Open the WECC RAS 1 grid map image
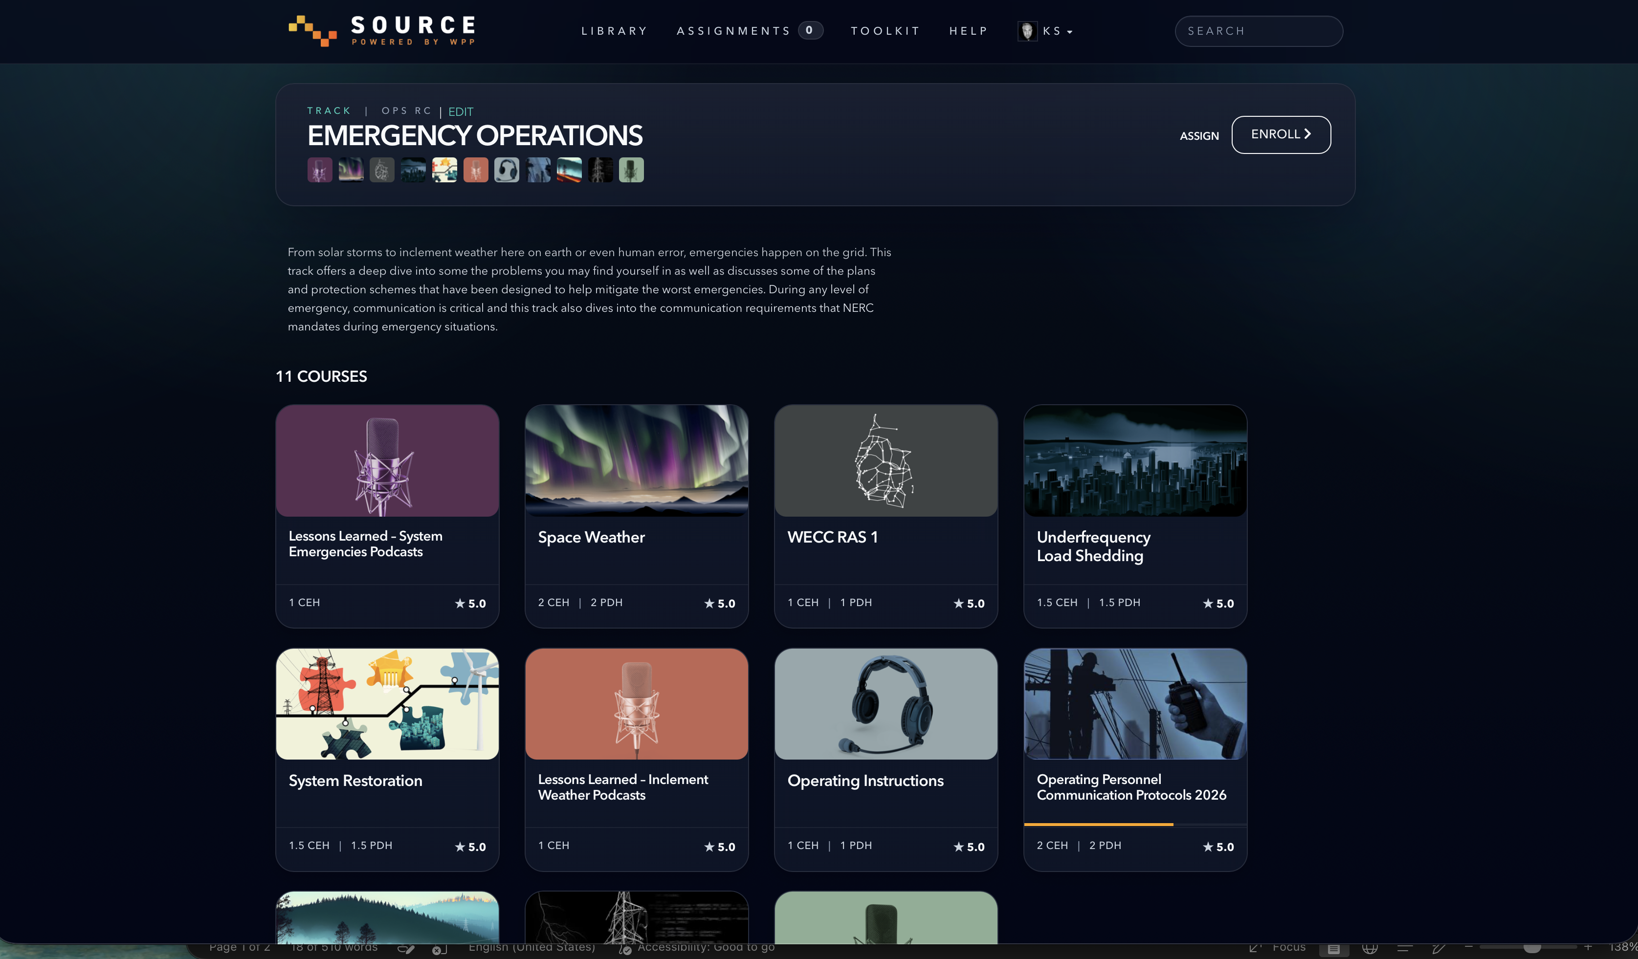The height and width of the screenshot is (959, 1638). (x=886, y=460)
